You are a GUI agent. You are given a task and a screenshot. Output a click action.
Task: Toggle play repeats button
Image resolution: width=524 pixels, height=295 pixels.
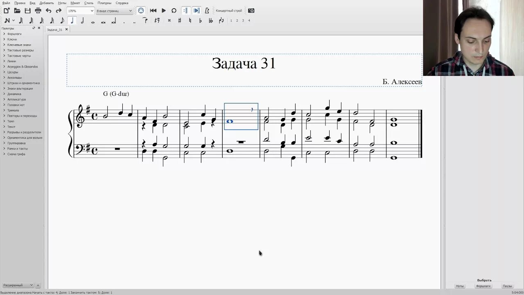click(x=185, y=11)
